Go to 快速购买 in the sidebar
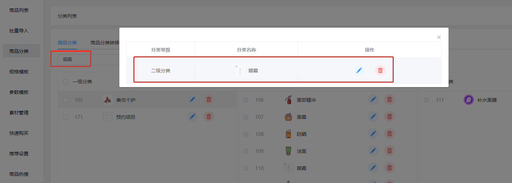 pos(19,133)
